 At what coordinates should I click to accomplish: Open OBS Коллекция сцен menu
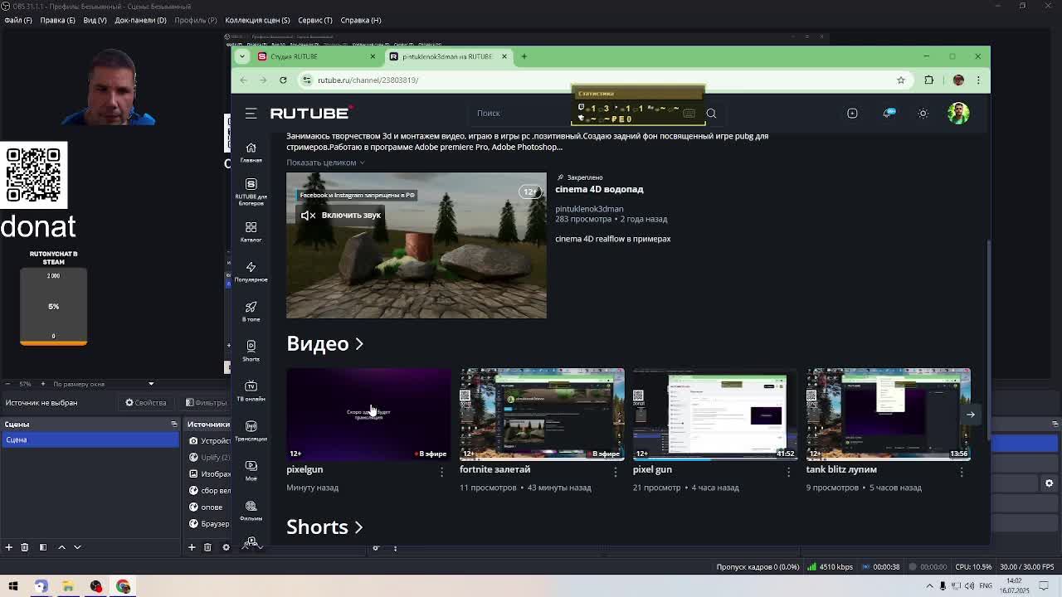pyautogui.click(x=257, y=20)
